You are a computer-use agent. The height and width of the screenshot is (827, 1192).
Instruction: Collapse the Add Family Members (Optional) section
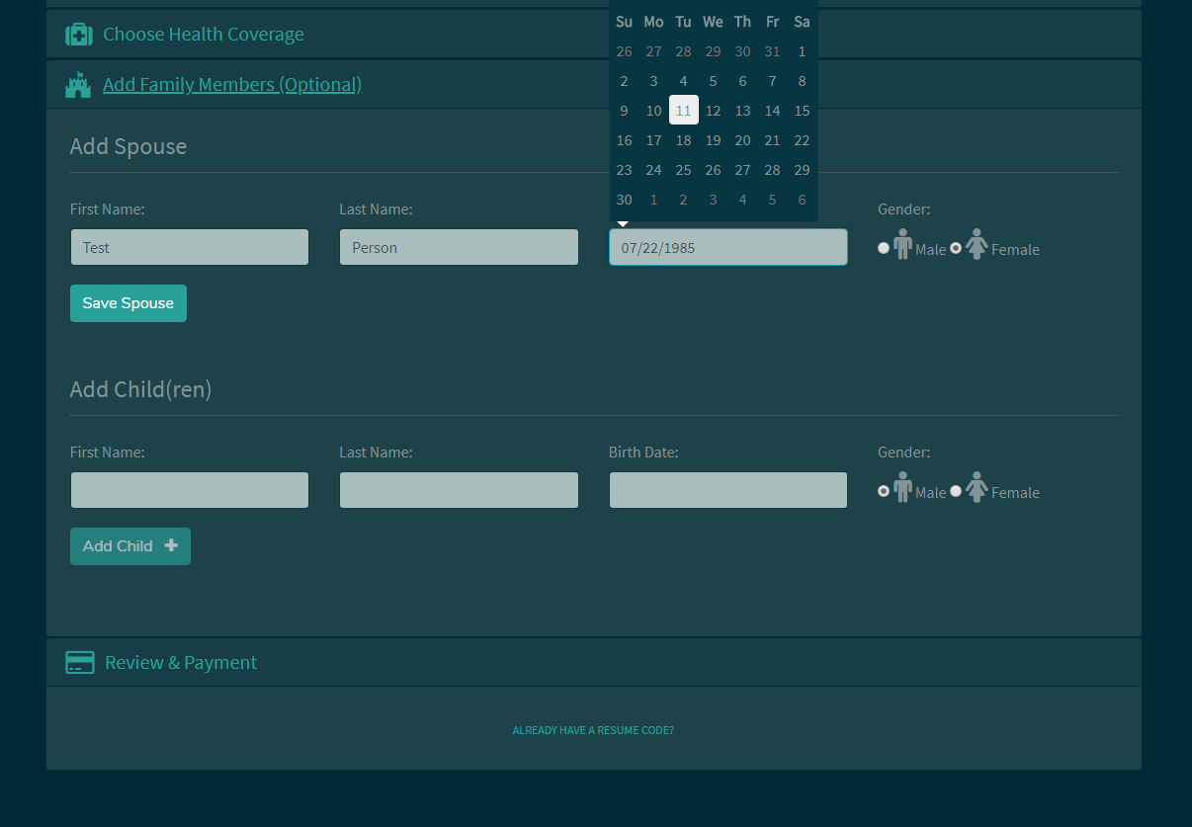tap(232, 85)
